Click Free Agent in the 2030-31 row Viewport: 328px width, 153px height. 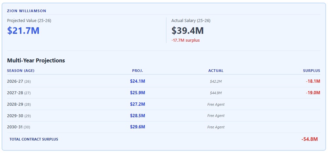coord(216,127)
